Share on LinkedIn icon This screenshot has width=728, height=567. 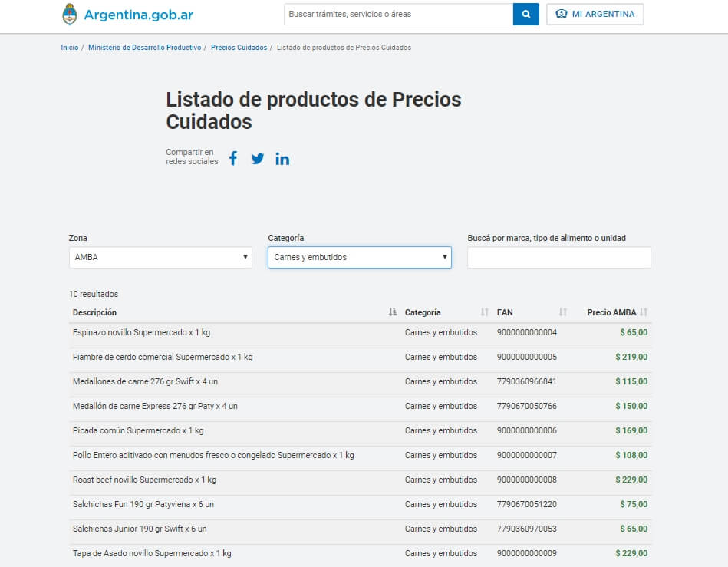point(282,159)
